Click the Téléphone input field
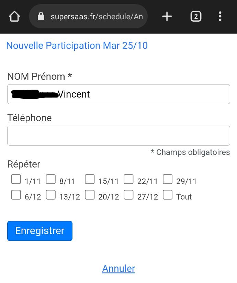 tap(118, 135)
